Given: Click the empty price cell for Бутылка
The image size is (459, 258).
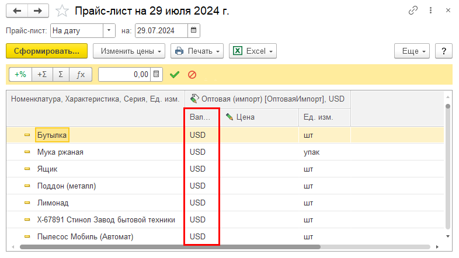Looking at the screenshot, I should 259,135.
